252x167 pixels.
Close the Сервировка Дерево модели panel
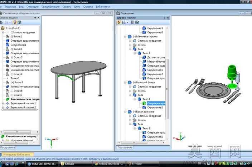click(x=168, y=17)
